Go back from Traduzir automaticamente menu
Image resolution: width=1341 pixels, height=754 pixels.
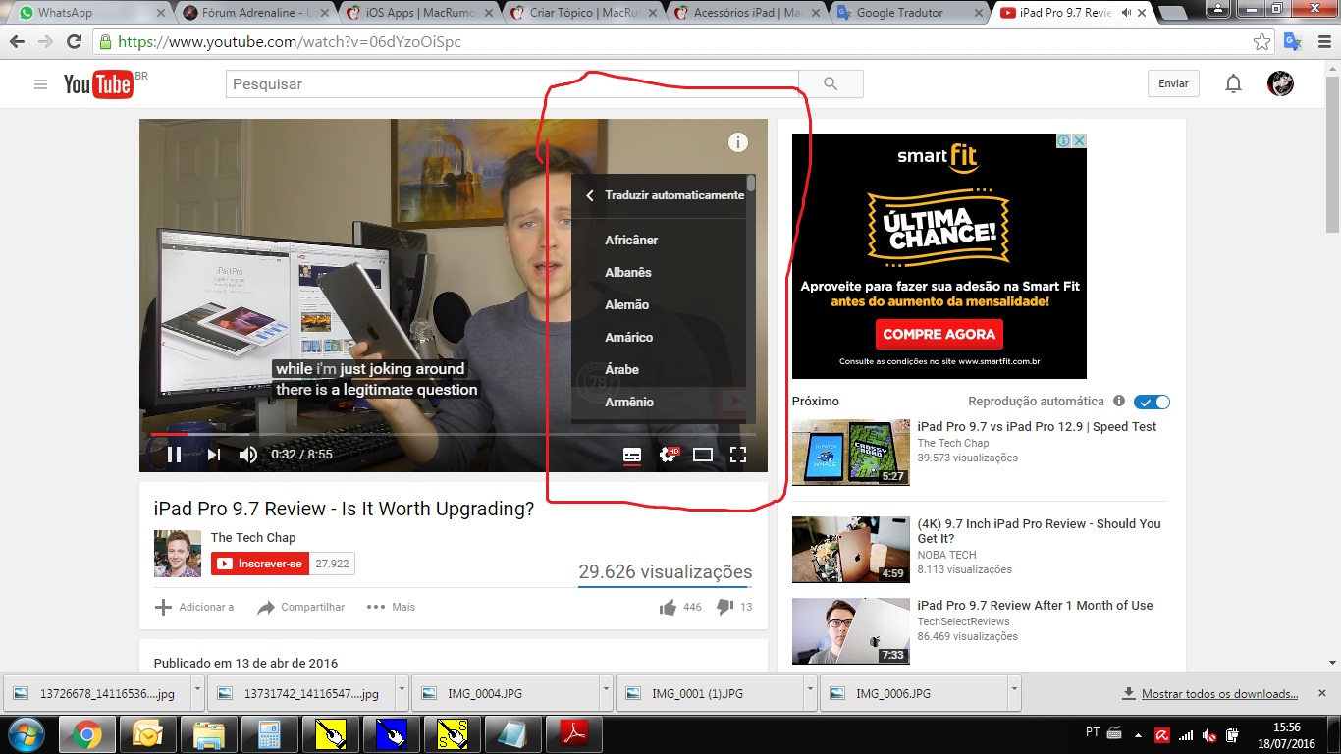(590, 195)
